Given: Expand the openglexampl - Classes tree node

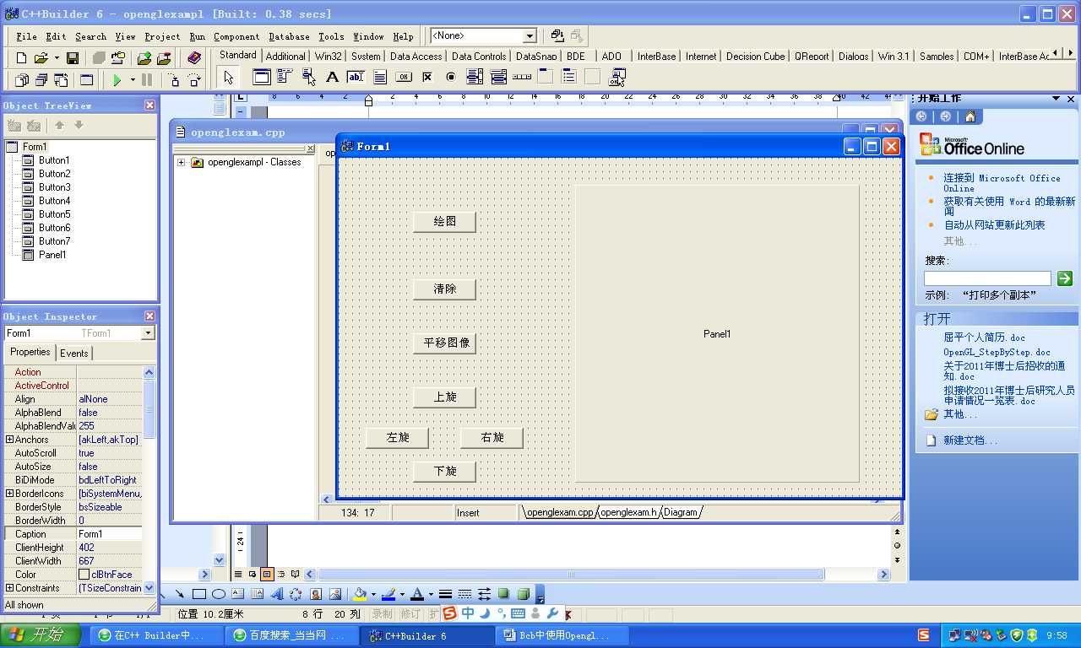Looking at the screenshot, I should 182,163.
